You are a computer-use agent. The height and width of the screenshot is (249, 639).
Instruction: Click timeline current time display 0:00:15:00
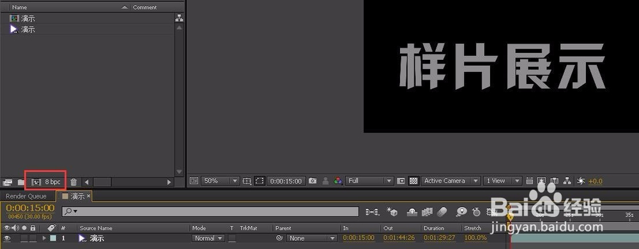(30, 208)
